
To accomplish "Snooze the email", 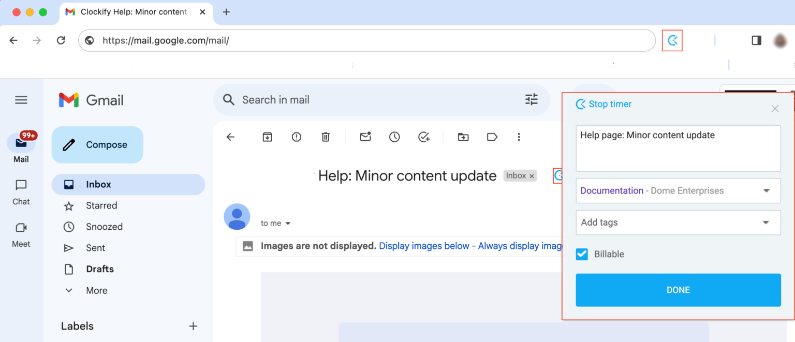I will tap(394, 137).
